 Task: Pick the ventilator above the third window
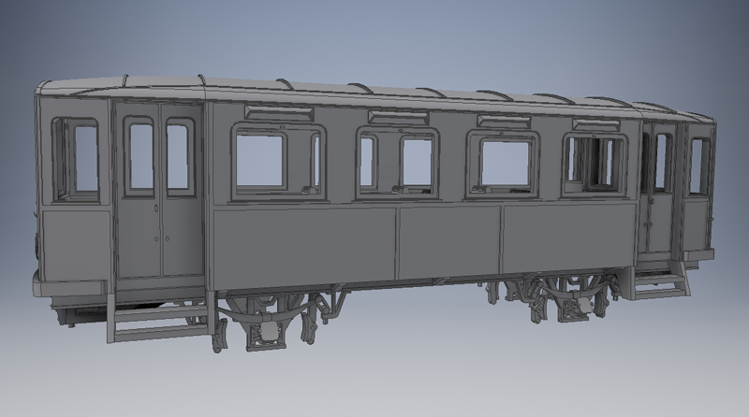(504, 121)
